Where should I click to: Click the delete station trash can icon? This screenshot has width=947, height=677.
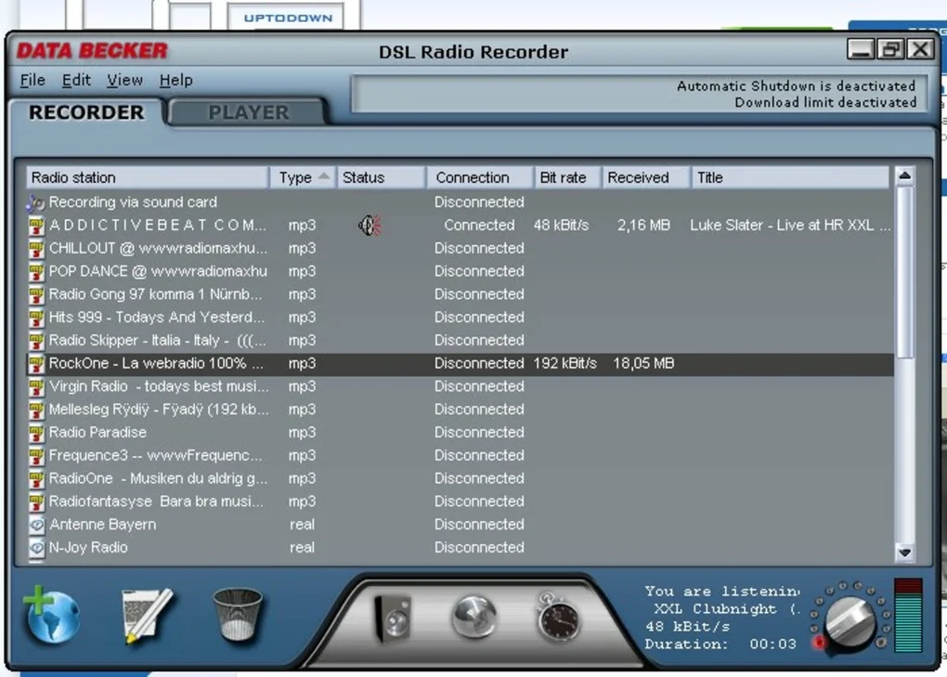tap(238, 615)
